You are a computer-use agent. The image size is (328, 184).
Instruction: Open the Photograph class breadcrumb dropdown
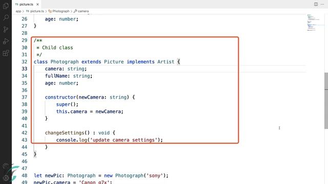[x=59, y=11]
